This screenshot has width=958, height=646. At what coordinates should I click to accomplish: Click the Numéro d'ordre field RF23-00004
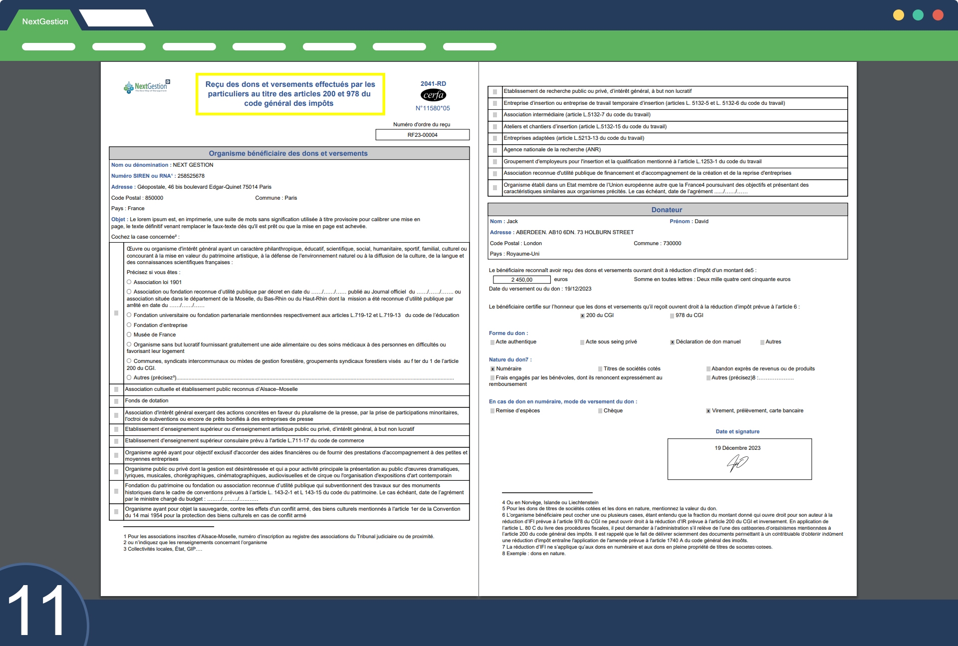[422, 135]
